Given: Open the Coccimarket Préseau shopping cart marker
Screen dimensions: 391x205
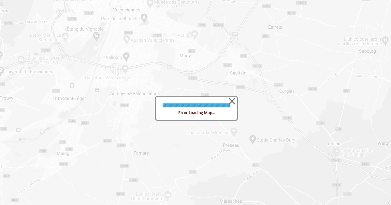Looking at the screenshot, I should (234, 132).
